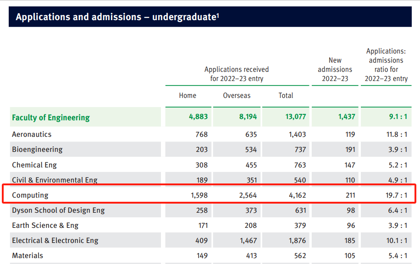
Task: Select the Faculty of Engineering row heading
Action: [x=51, y=118]
